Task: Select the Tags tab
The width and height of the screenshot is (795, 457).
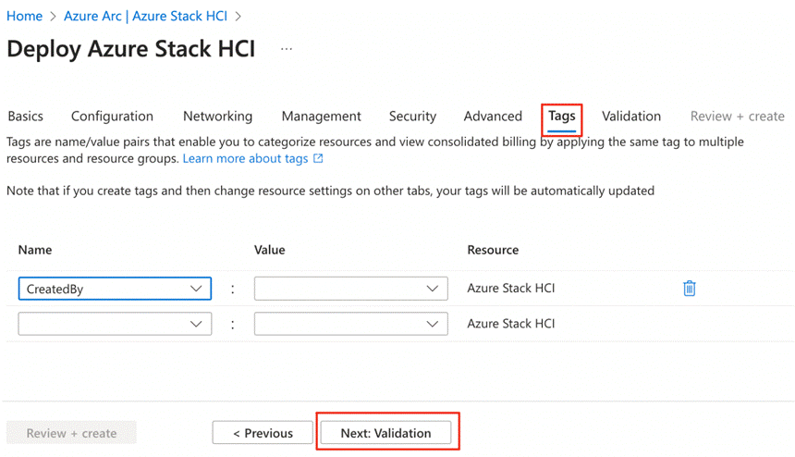Action: coord(562,116)
